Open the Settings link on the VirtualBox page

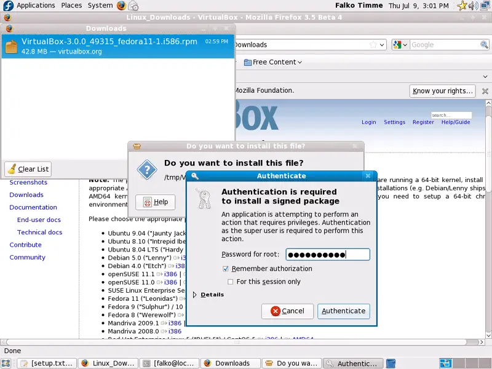click(394, 122)
